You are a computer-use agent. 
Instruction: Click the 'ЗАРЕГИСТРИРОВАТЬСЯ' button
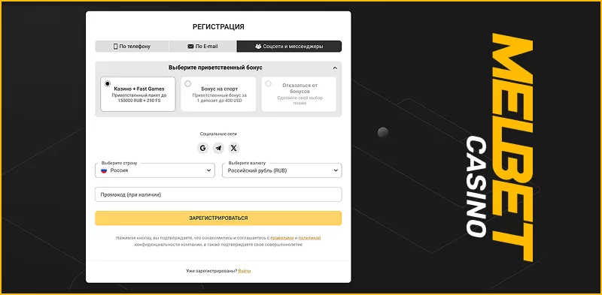[218, 218]
